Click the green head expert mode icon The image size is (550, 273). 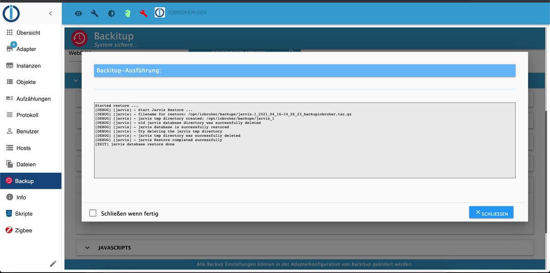[x=128, y=14]
